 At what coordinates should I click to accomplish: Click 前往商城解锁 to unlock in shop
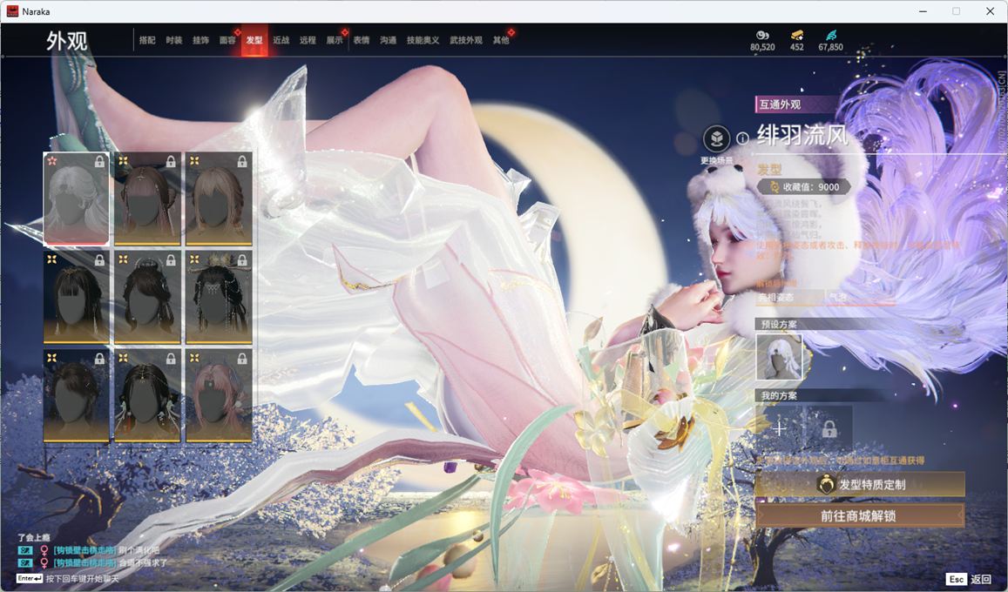click(x=860, y=515)
